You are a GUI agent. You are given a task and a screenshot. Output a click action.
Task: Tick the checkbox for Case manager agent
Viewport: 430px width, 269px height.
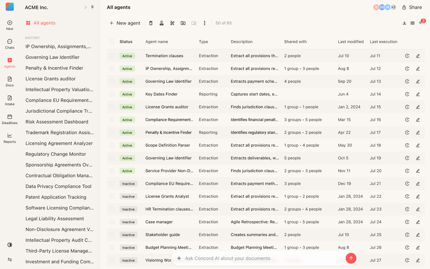[112, 222]
